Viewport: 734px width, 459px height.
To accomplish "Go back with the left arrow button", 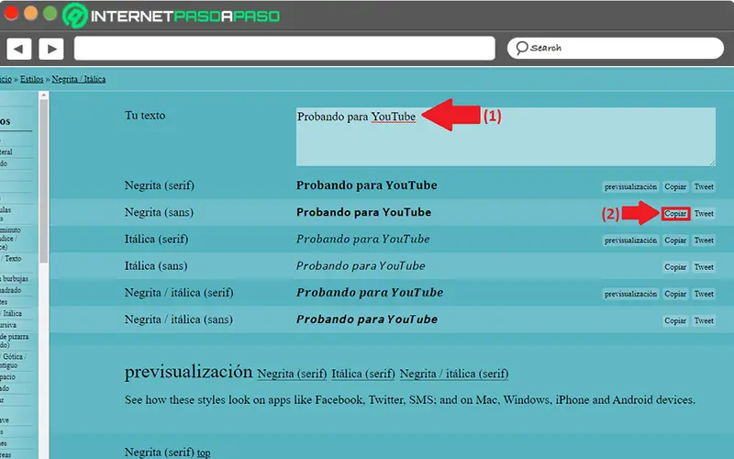I will click(x=18, y=49).
